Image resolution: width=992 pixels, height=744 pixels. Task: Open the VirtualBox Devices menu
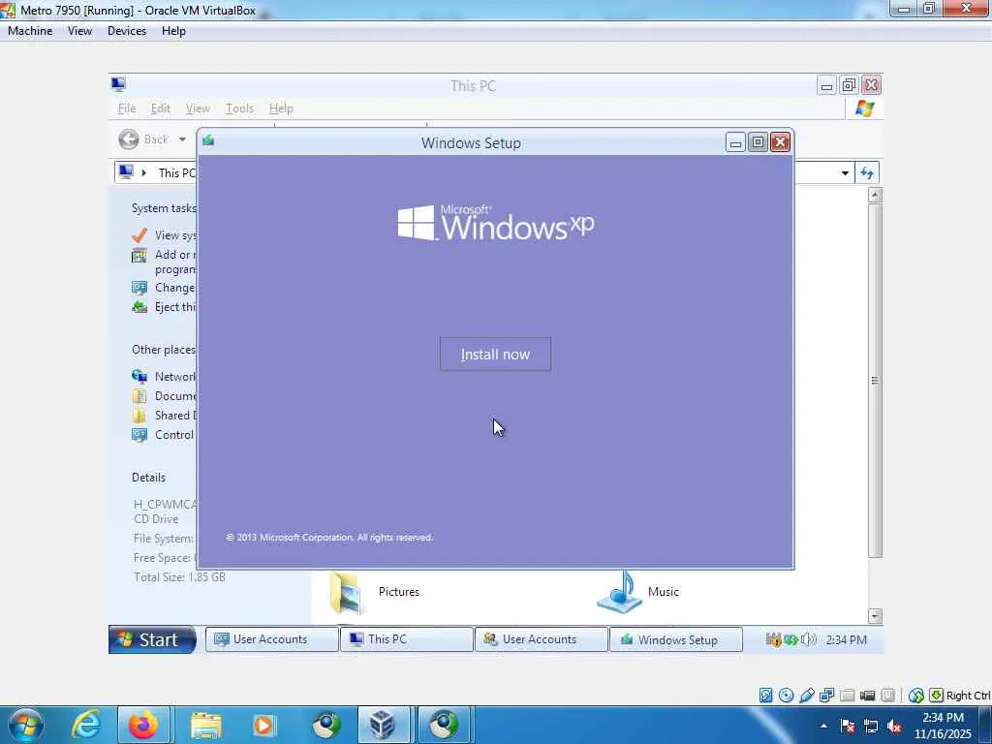coord(127,31)
